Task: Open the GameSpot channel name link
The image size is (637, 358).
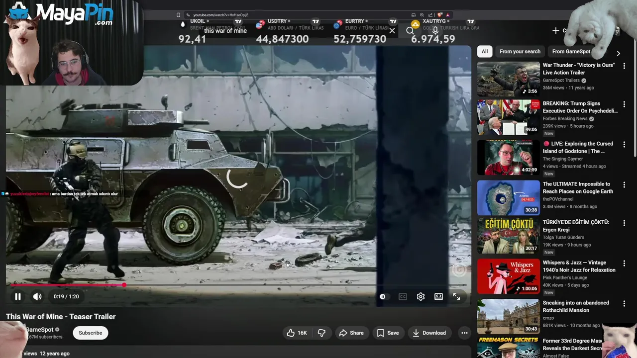Action: click(40, 330)
